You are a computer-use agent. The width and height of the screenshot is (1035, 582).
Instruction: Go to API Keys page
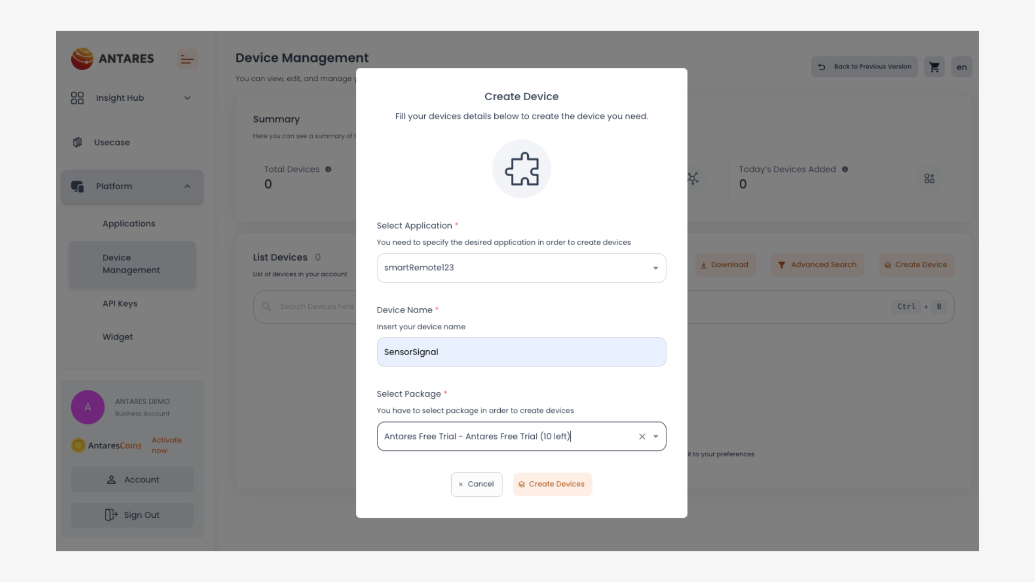[x=120, y=303]
